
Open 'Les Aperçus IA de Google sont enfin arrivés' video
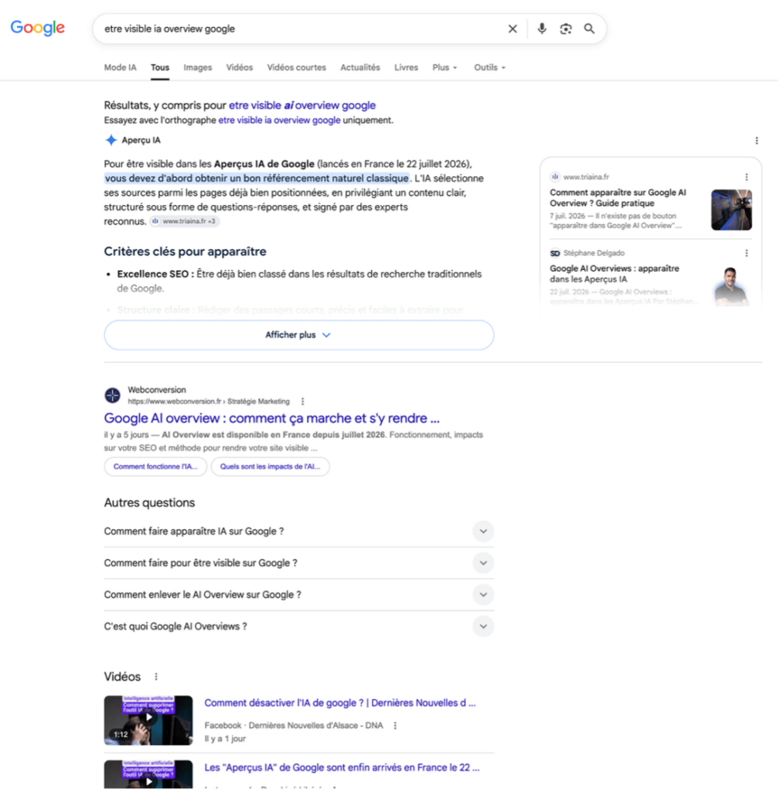342,769
